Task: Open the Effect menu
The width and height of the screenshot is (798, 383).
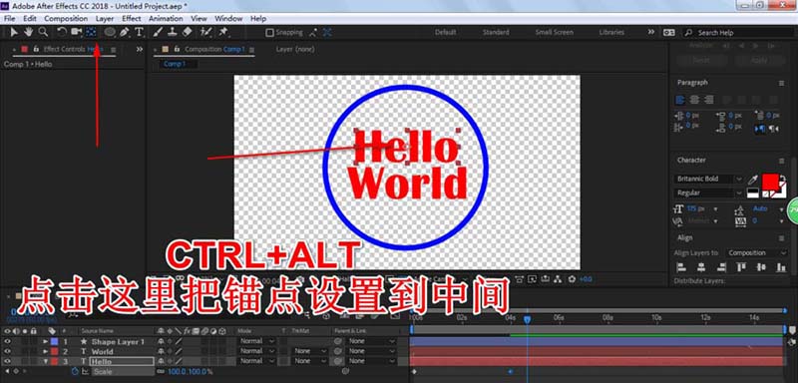Action: (132, 19)
